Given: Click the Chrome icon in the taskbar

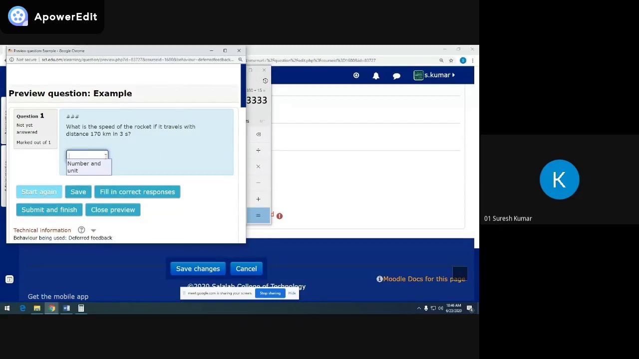Looking at the screenshot, I should tap(52, 309).
